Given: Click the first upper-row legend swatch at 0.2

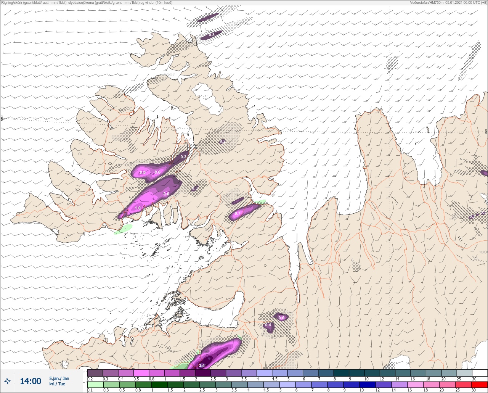Looking at the screenshot, I should click(x=95, y=373).
